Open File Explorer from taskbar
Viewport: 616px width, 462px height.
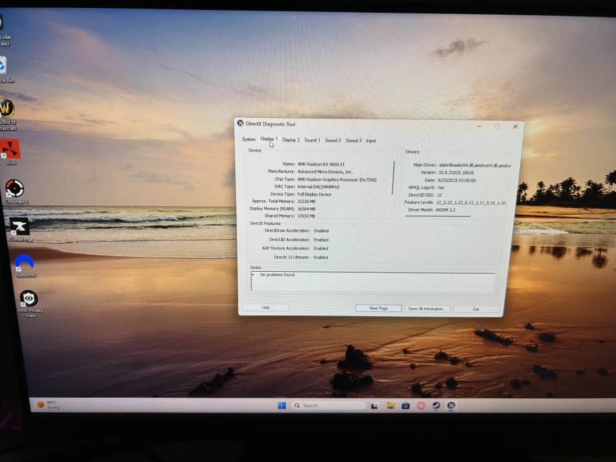390,406
